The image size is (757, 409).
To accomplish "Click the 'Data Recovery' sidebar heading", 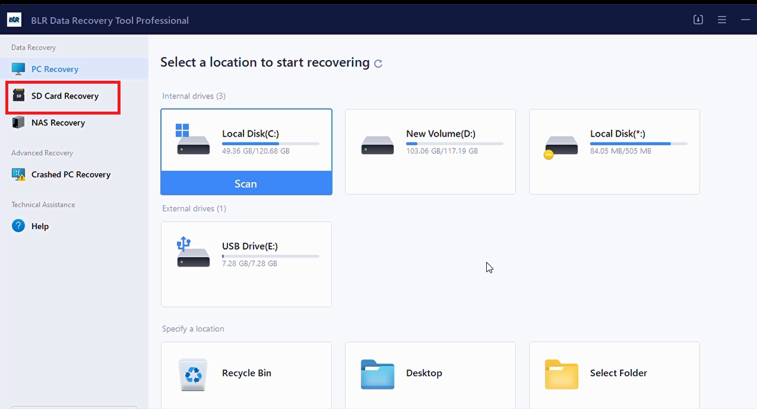I will click(x=33, y=47).
